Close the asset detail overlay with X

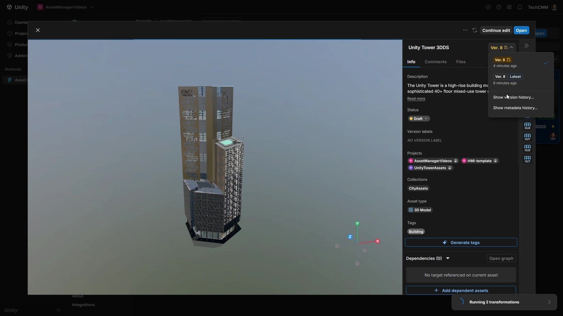38,30
